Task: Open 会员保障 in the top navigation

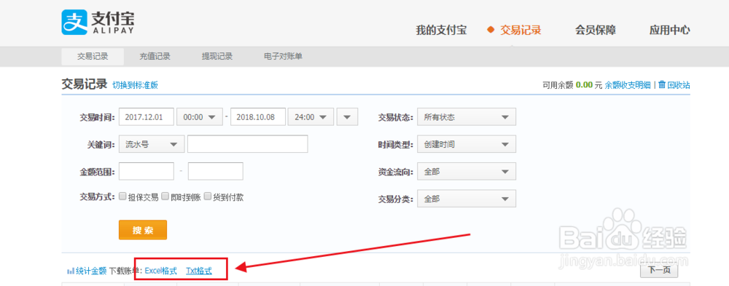Action: click(x=596, y=31)
